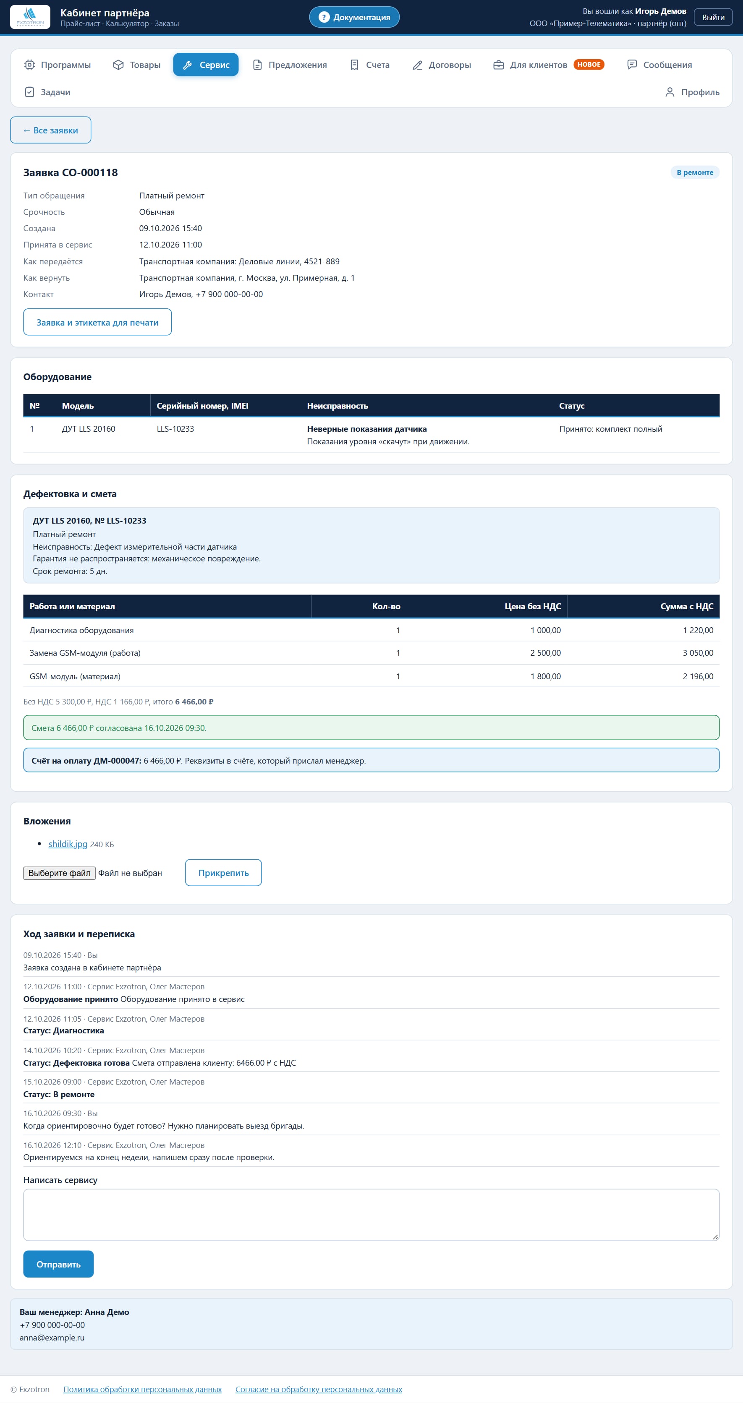743x1403 pixels.
Task: Click the checkbox icon beside Задачи
Action: click(29, 92)
